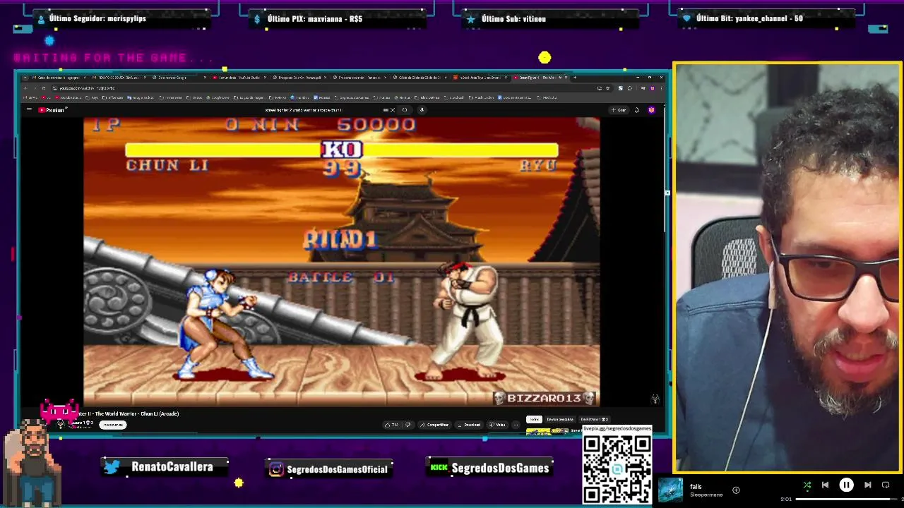Toggle Spotify shuffle mode
Screen dimensions: 904x508
tap(807, 485)
